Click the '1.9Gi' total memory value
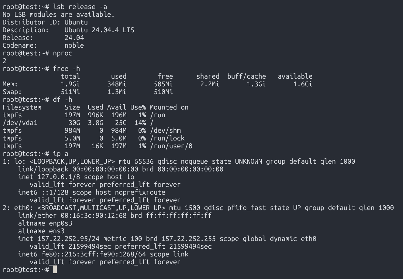The height and width of the screenshot is (279, 403). [x=70, y=84]
